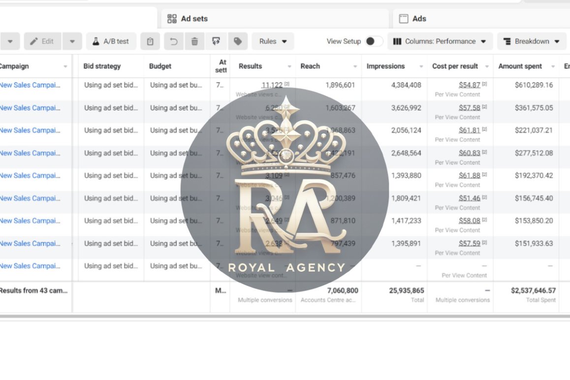
Task: Open the dropdown arrow next to Edit
Action: tap(72, 41)
